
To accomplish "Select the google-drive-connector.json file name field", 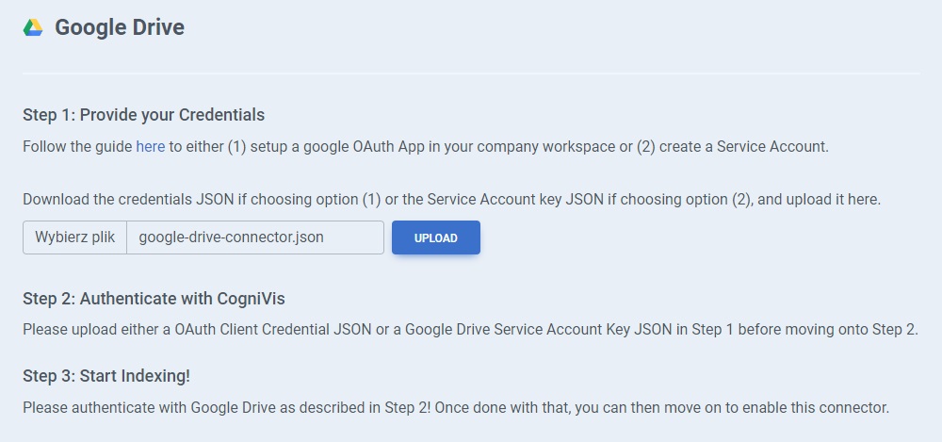I will (254, 237).
